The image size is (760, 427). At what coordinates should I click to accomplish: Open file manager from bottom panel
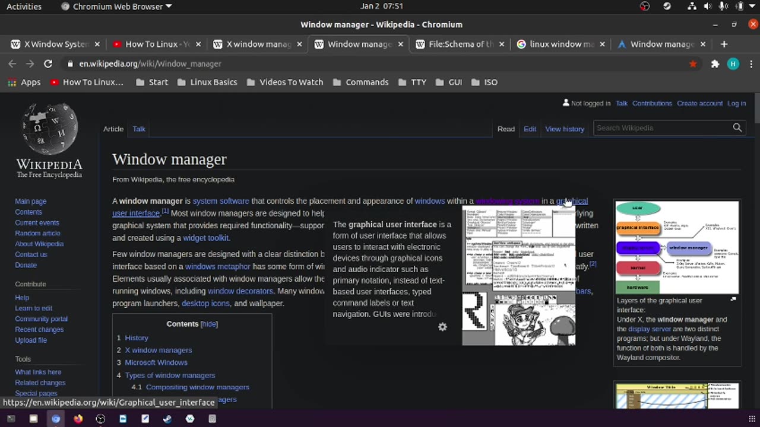point(33,419)
